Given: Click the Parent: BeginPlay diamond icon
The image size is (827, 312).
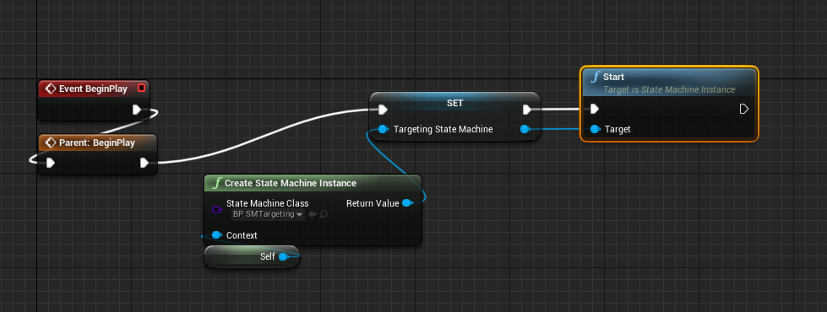Looking at the screenshot, I should [51, 143].
